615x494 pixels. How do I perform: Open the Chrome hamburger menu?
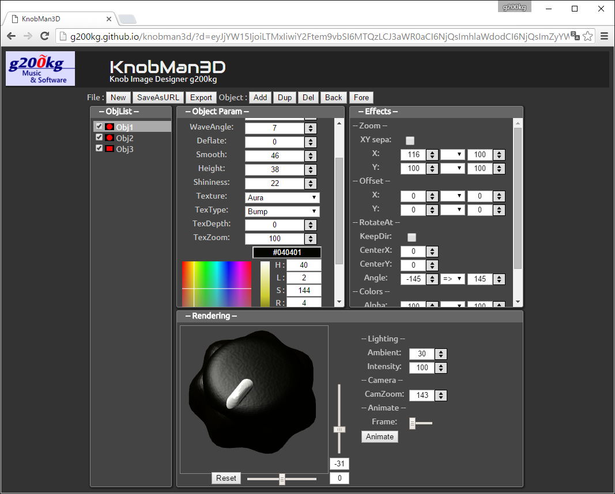click(x=604, y=36)
